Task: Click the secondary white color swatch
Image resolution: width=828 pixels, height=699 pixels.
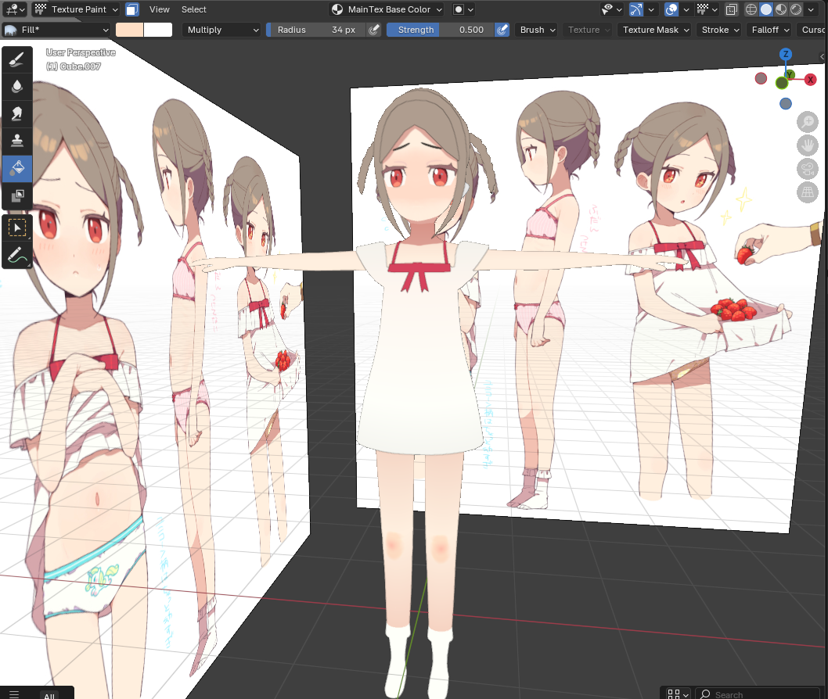Action: pos(158,30)
